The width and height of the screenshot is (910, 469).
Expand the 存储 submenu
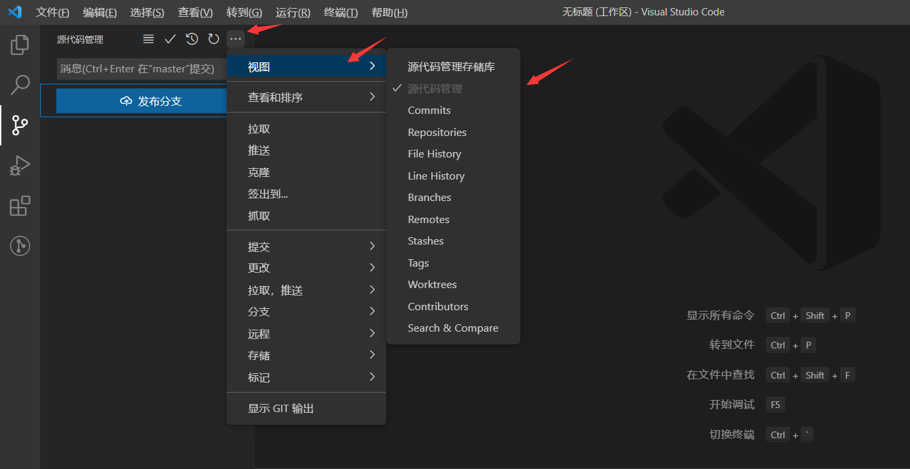(306, 355)
